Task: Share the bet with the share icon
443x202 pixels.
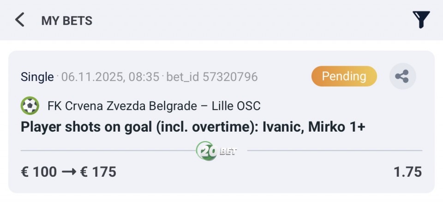Action: pyautogui.click(x=402, y=76)
